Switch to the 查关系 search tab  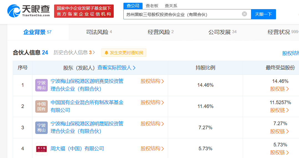click(171, 6)
